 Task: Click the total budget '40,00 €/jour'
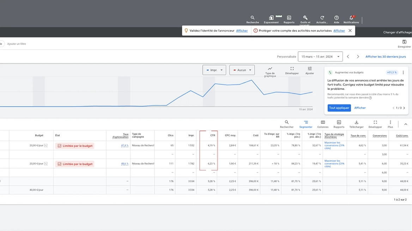pos(36,190)
